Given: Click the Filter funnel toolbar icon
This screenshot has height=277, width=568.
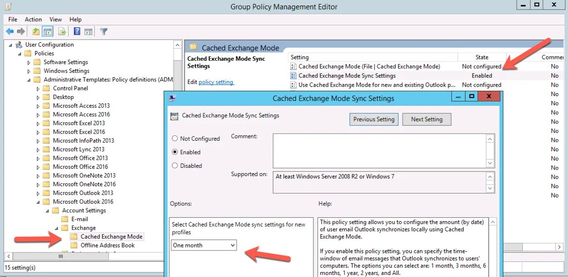Looking at the screenshot, I should [103, 32].
